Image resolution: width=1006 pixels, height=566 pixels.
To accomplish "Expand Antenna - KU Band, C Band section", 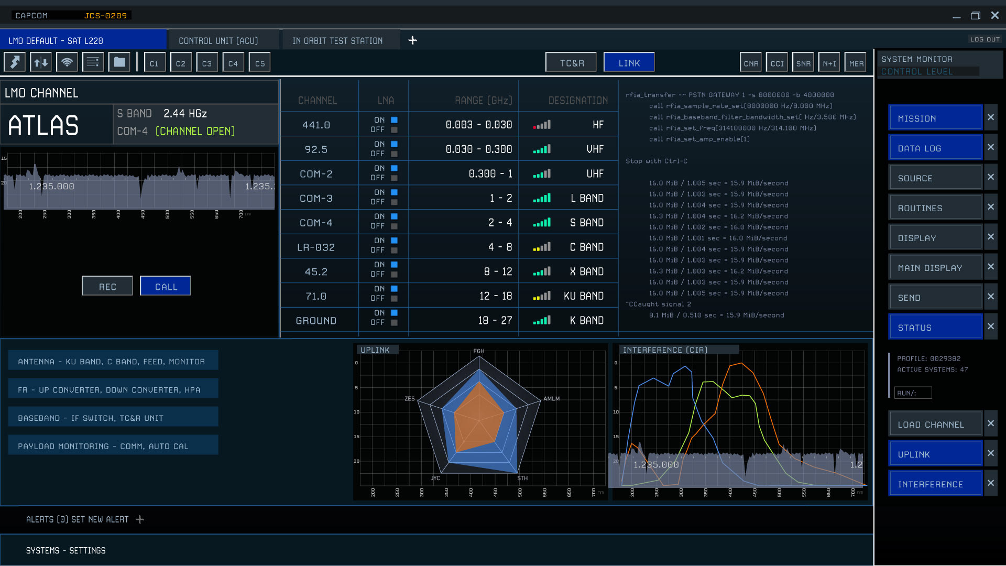I will [113, 361].
